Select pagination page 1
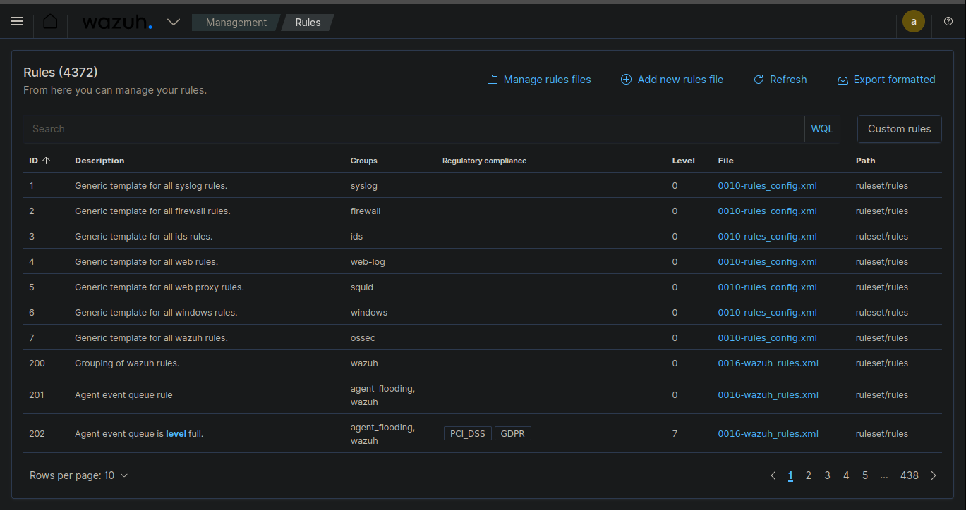The image size is (966, 510). pos(790,475)
